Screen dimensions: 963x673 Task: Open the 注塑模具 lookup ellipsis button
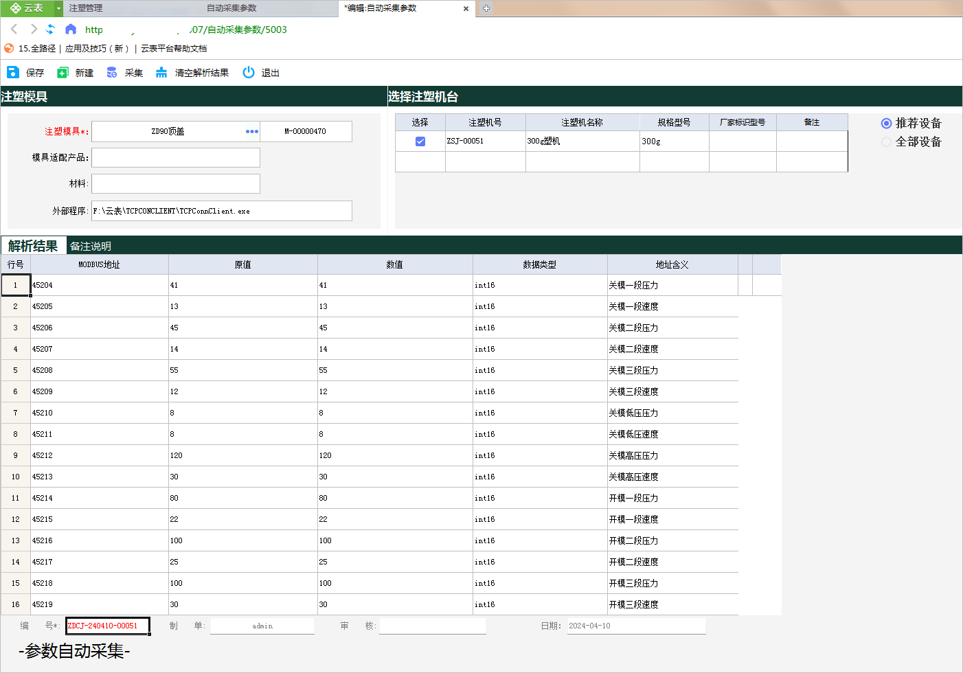(x=252, y=131)
